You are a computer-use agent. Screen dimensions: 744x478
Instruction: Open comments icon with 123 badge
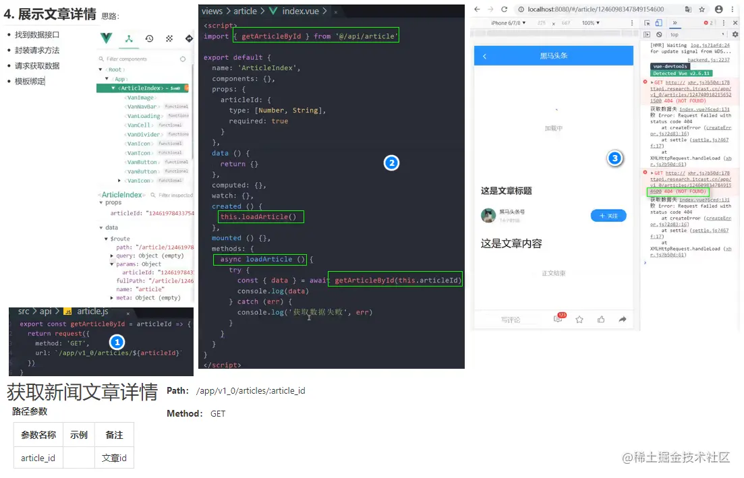coord(559,318)
